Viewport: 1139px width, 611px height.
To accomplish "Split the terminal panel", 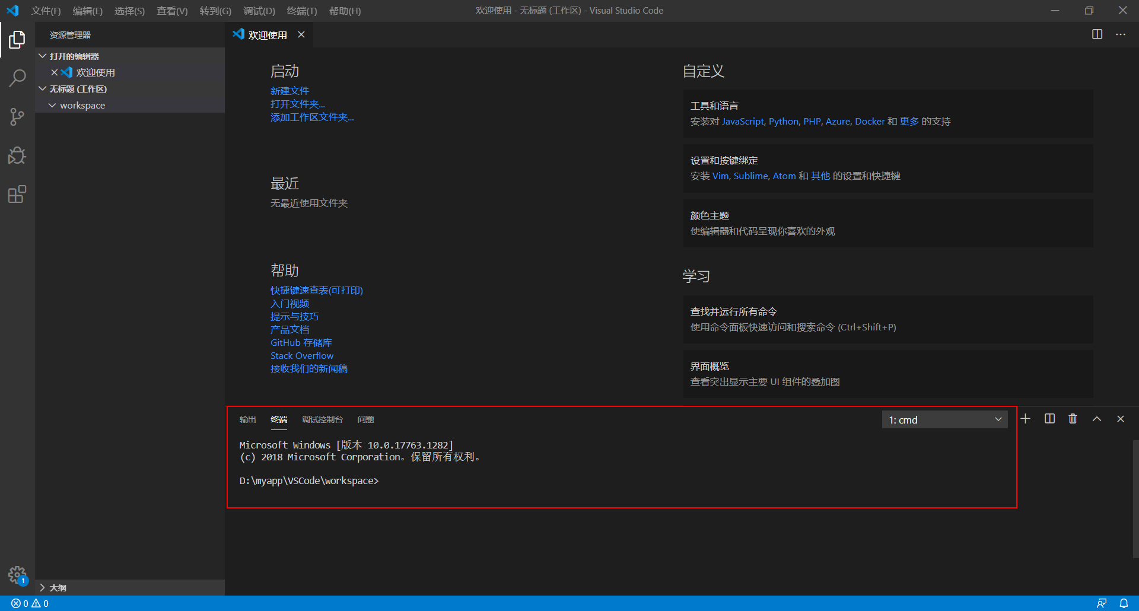I will (x=1049, y=419).
